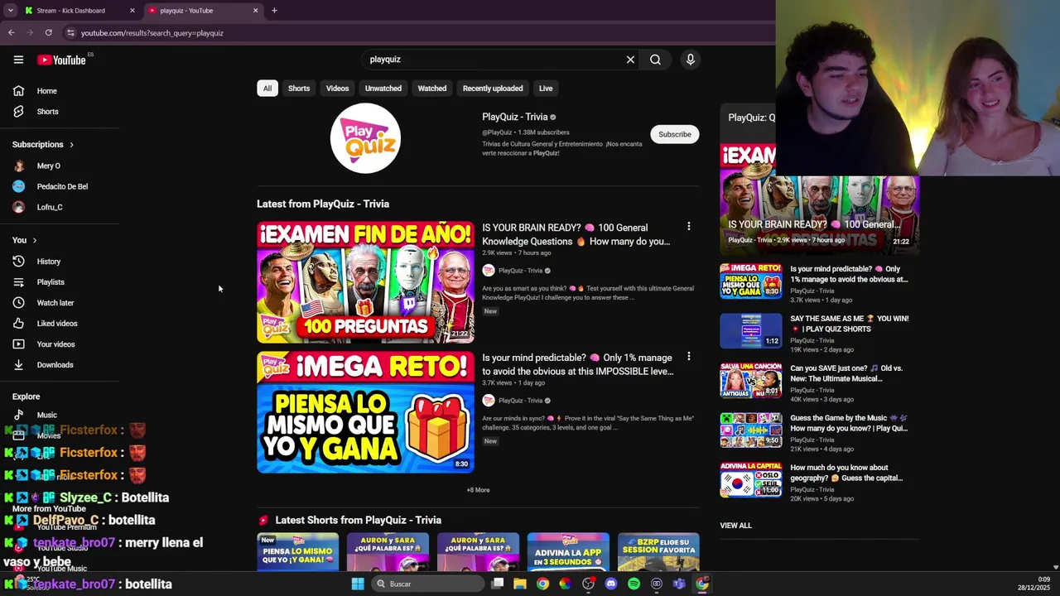The width and height of the screenshot is (1060, 596).
Task: Click the PlayQuiz channel avatar
Action: click(x=365, y=138)
